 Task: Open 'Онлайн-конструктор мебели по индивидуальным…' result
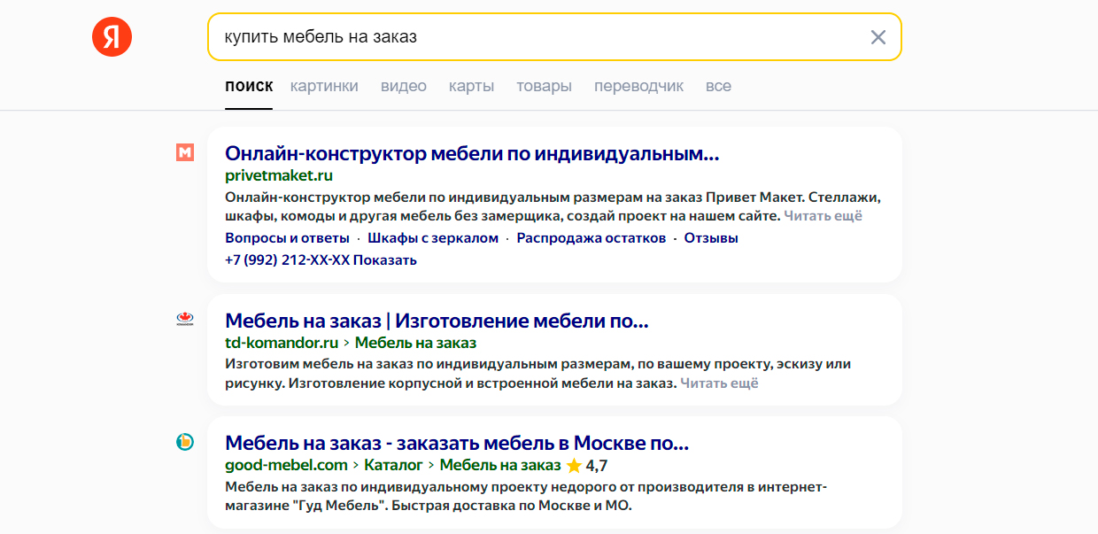[x=472, y=153]
